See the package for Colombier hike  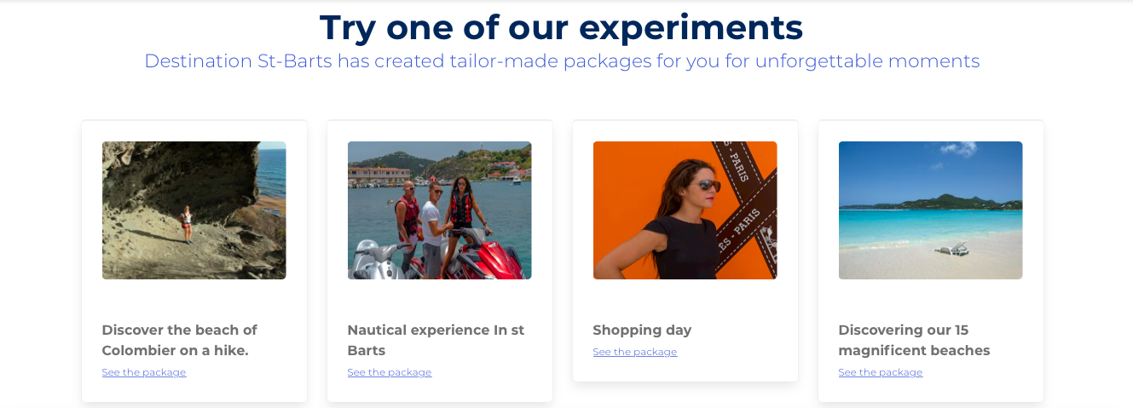pos(143,372)
